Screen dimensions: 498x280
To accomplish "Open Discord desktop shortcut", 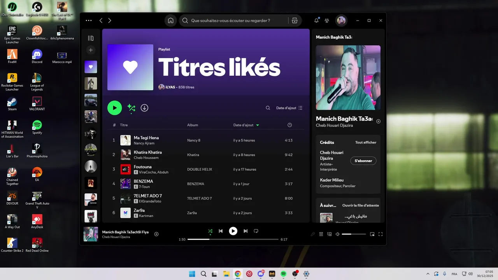I will click(x=37, y=56).
